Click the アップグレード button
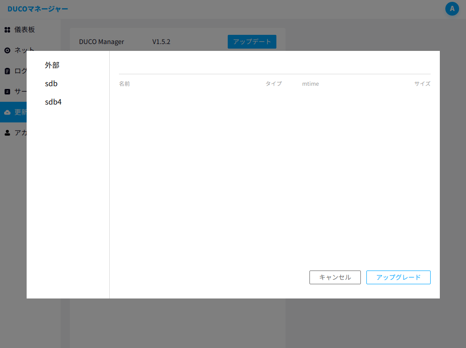Image resolution: width=466 pixels, height=348 pixels. [398, 277]
